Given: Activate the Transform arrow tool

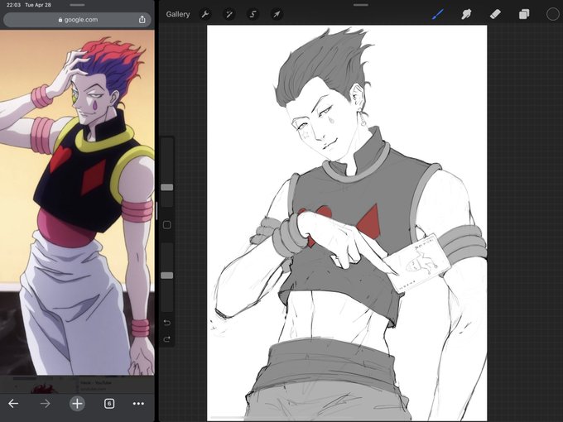Looking at the screenshot, I should click(277, 14).
